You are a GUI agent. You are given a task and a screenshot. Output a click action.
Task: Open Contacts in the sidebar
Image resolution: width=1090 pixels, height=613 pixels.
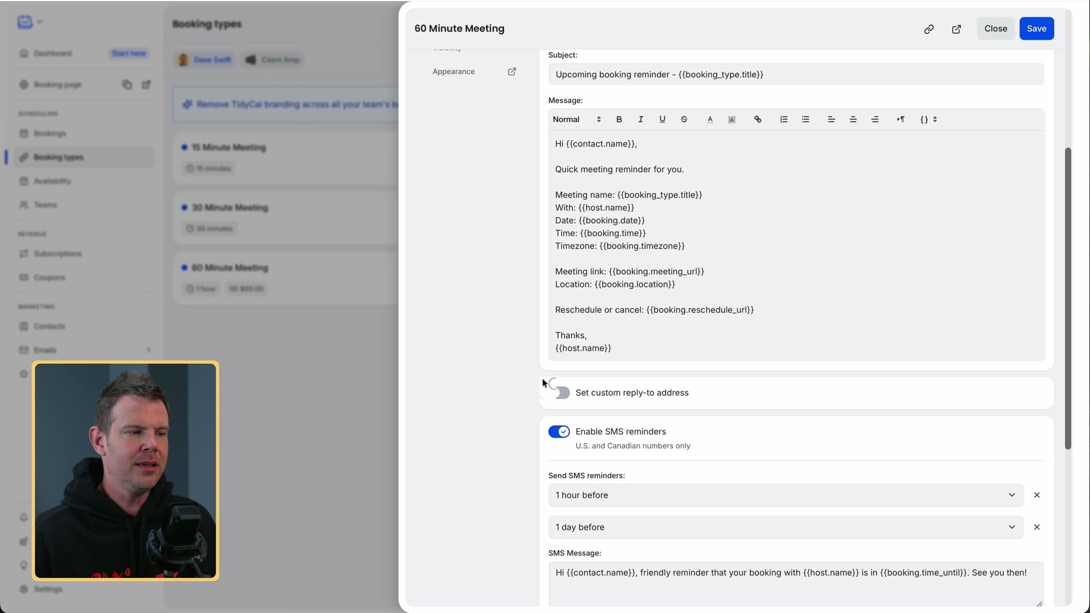49,326
